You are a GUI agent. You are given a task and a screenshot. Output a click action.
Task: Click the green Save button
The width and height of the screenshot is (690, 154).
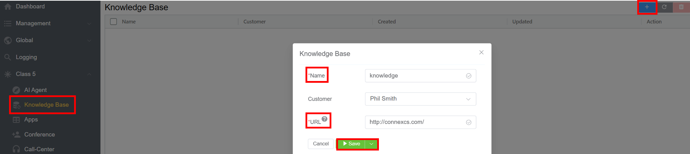coord(352,144)
